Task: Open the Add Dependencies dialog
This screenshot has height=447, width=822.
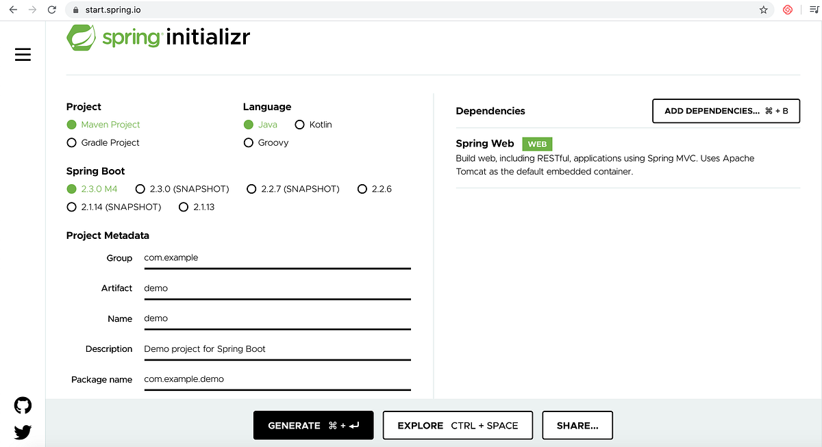Action: tap(725, 110)
